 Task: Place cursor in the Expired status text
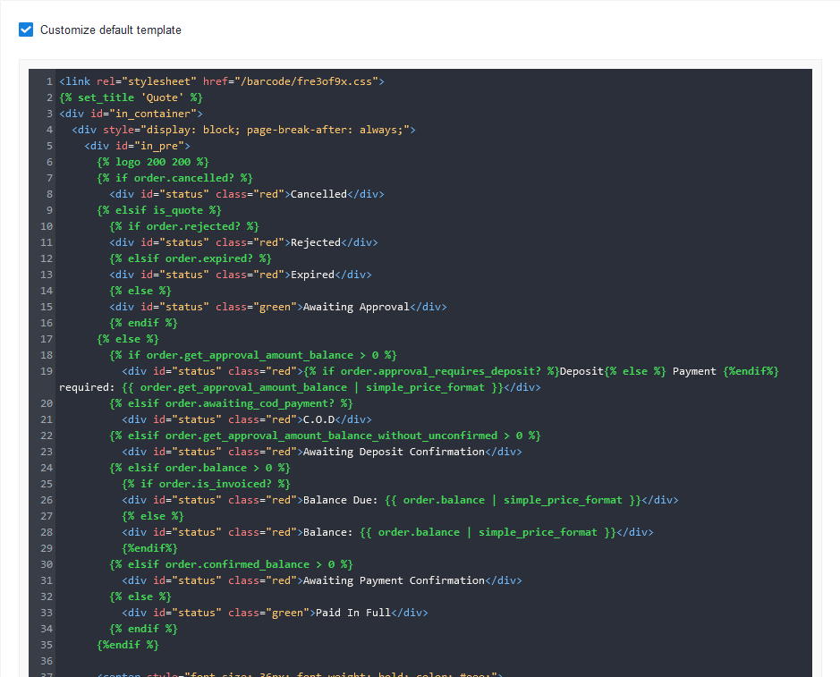311,275
